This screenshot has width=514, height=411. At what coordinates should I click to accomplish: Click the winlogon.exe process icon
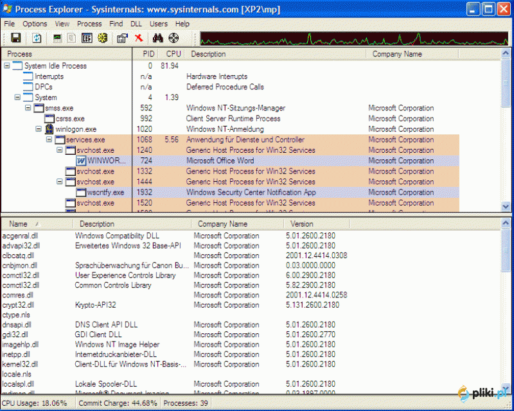49,129
